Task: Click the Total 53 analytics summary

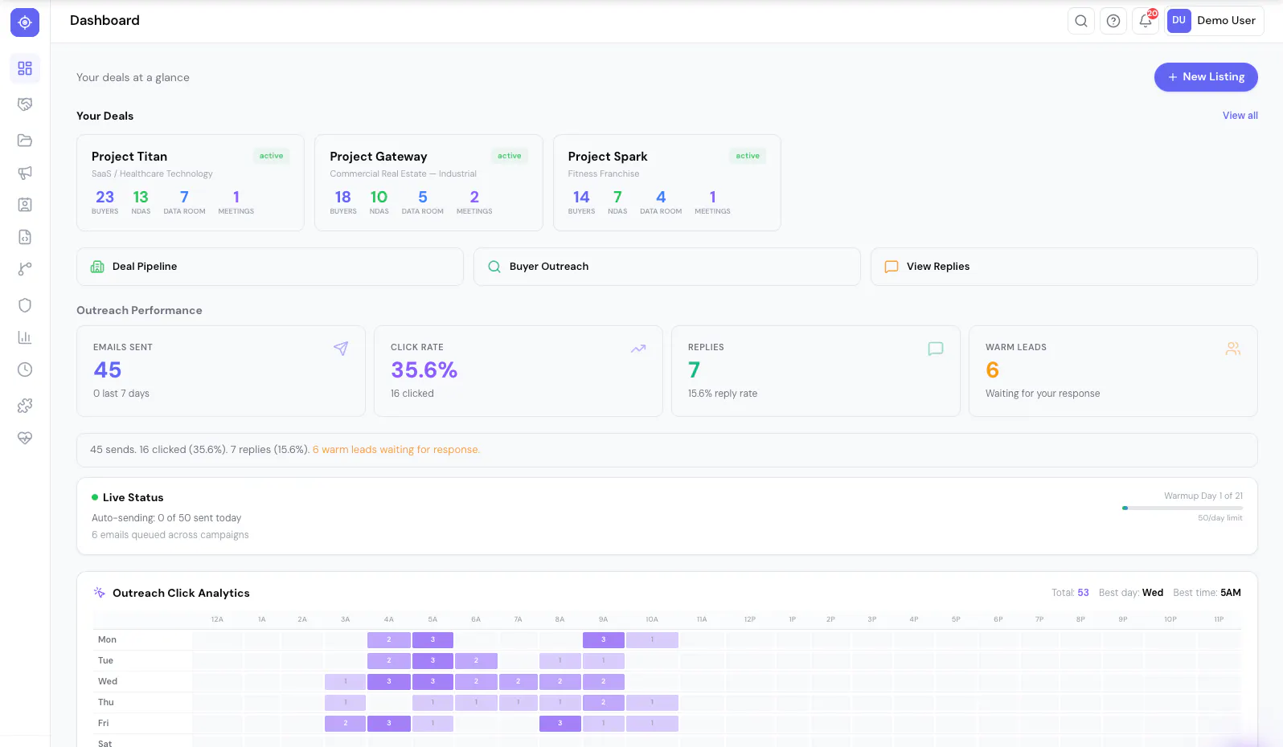Action: (x=1070, y=593)
